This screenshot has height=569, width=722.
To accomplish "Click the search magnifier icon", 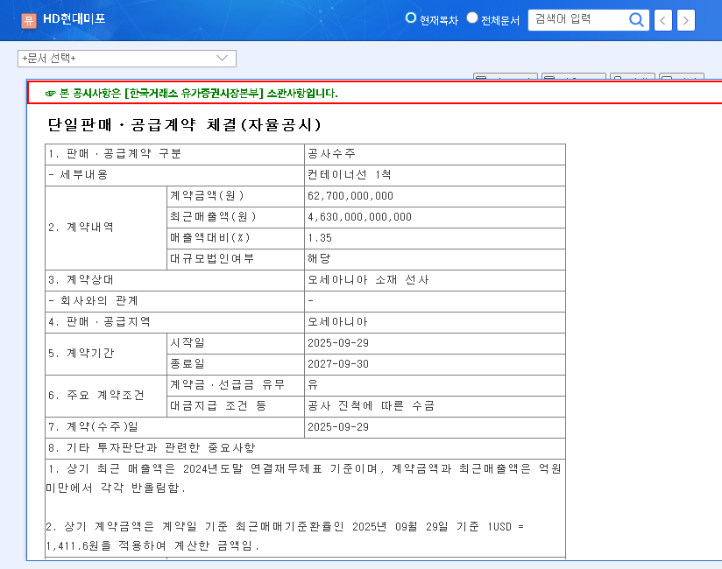I will pyautogui.click(x=637, y=19).
